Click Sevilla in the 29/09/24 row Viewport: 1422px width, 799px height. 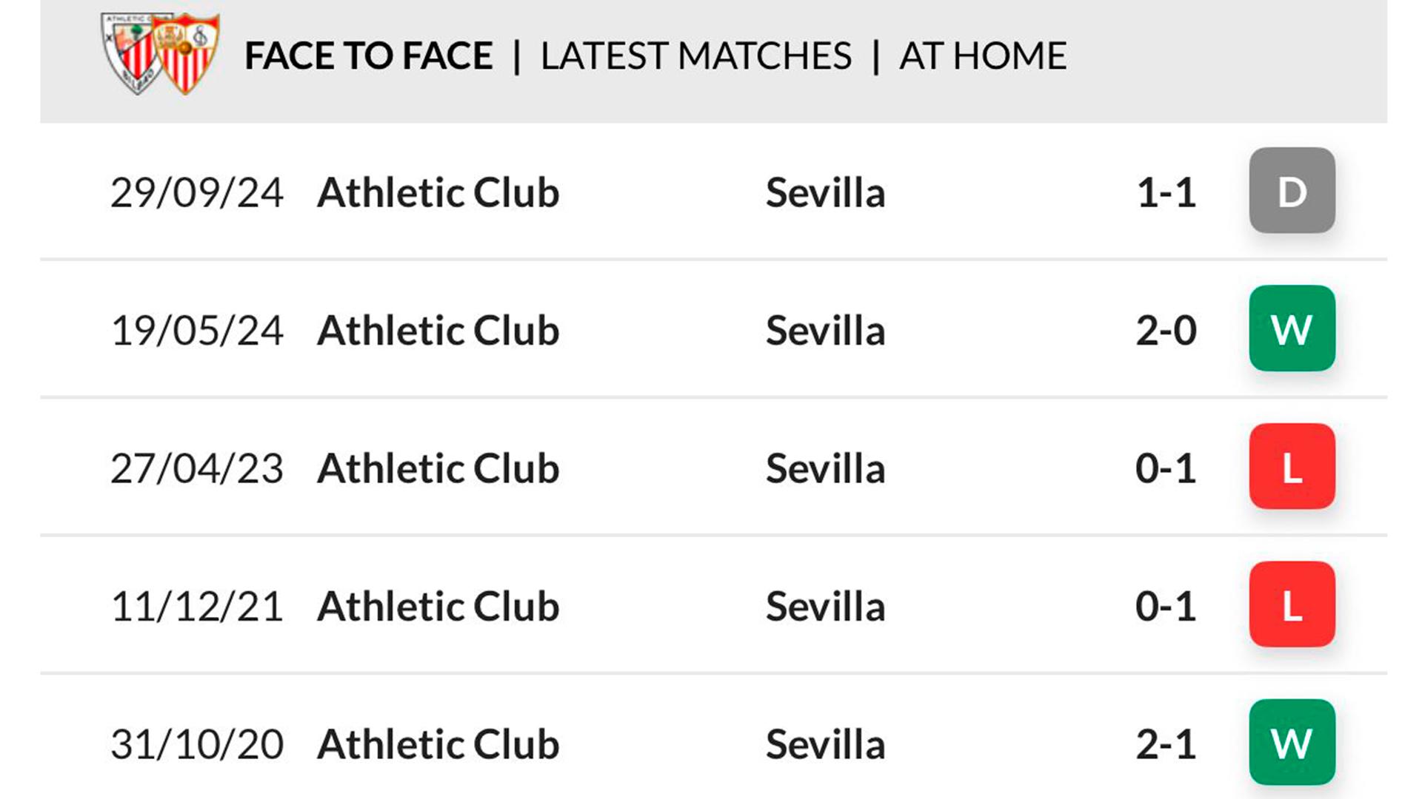coord(825,193)
